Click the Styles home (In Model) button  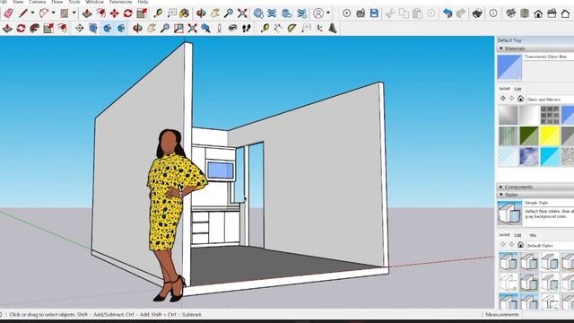(x=520, y=245)
